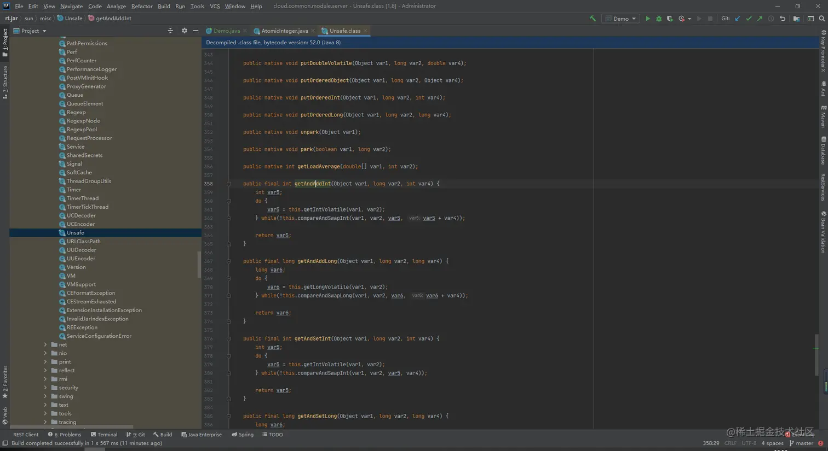Toggle fold on getAndAddInt method
This screenshot has height=451, width=828.
229,184
